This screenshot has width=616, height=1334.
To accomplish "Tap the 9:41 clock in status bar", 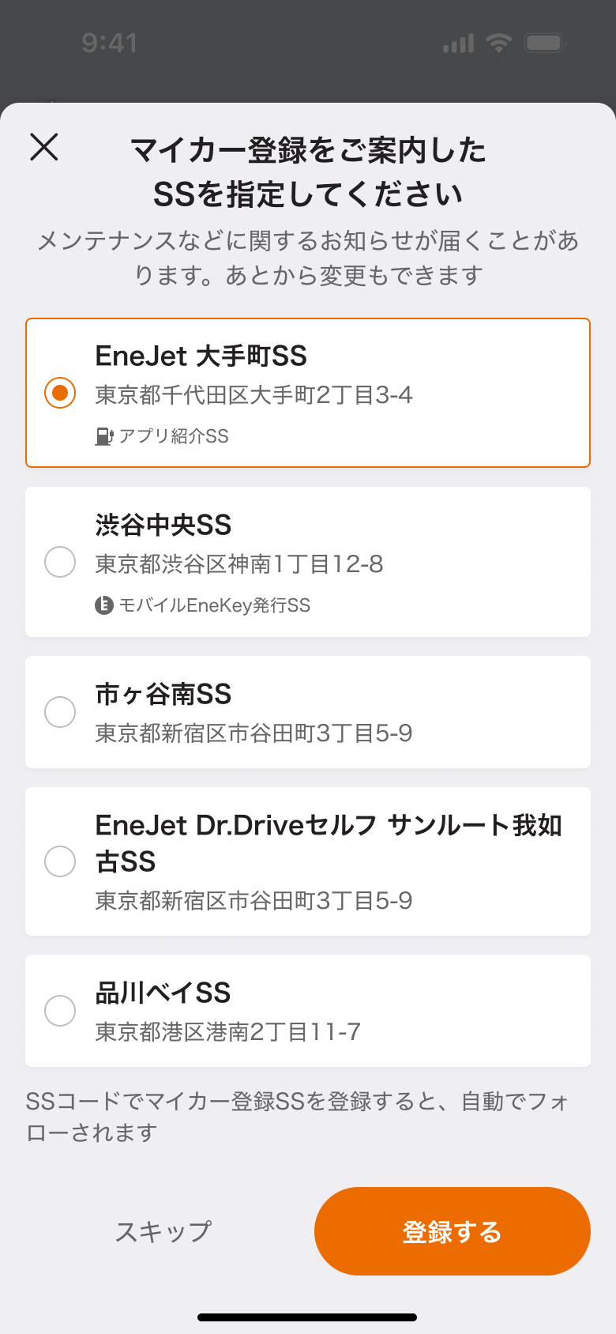I will (110, 43).
